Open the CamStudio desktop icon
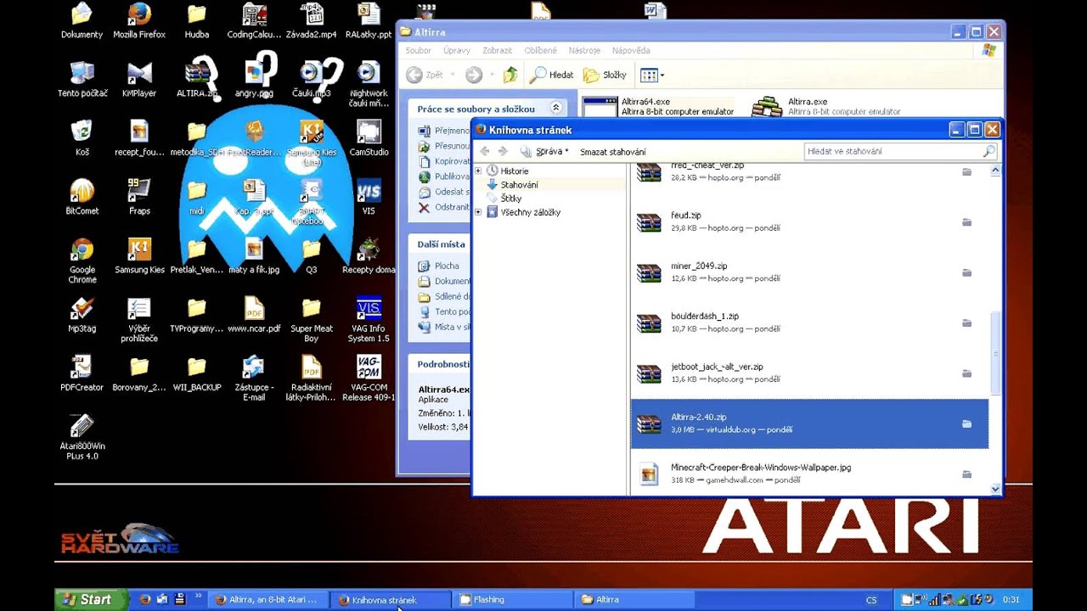Image resolution: width=1087 pixels, height=611 pixels. click(x=369, y=138)
